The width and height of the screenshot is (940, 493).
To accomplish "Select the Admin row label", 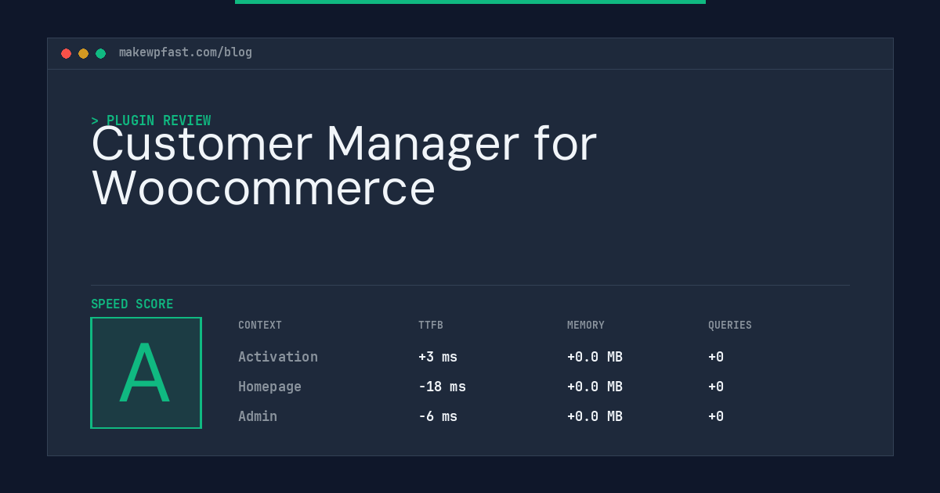I will 258,416.
